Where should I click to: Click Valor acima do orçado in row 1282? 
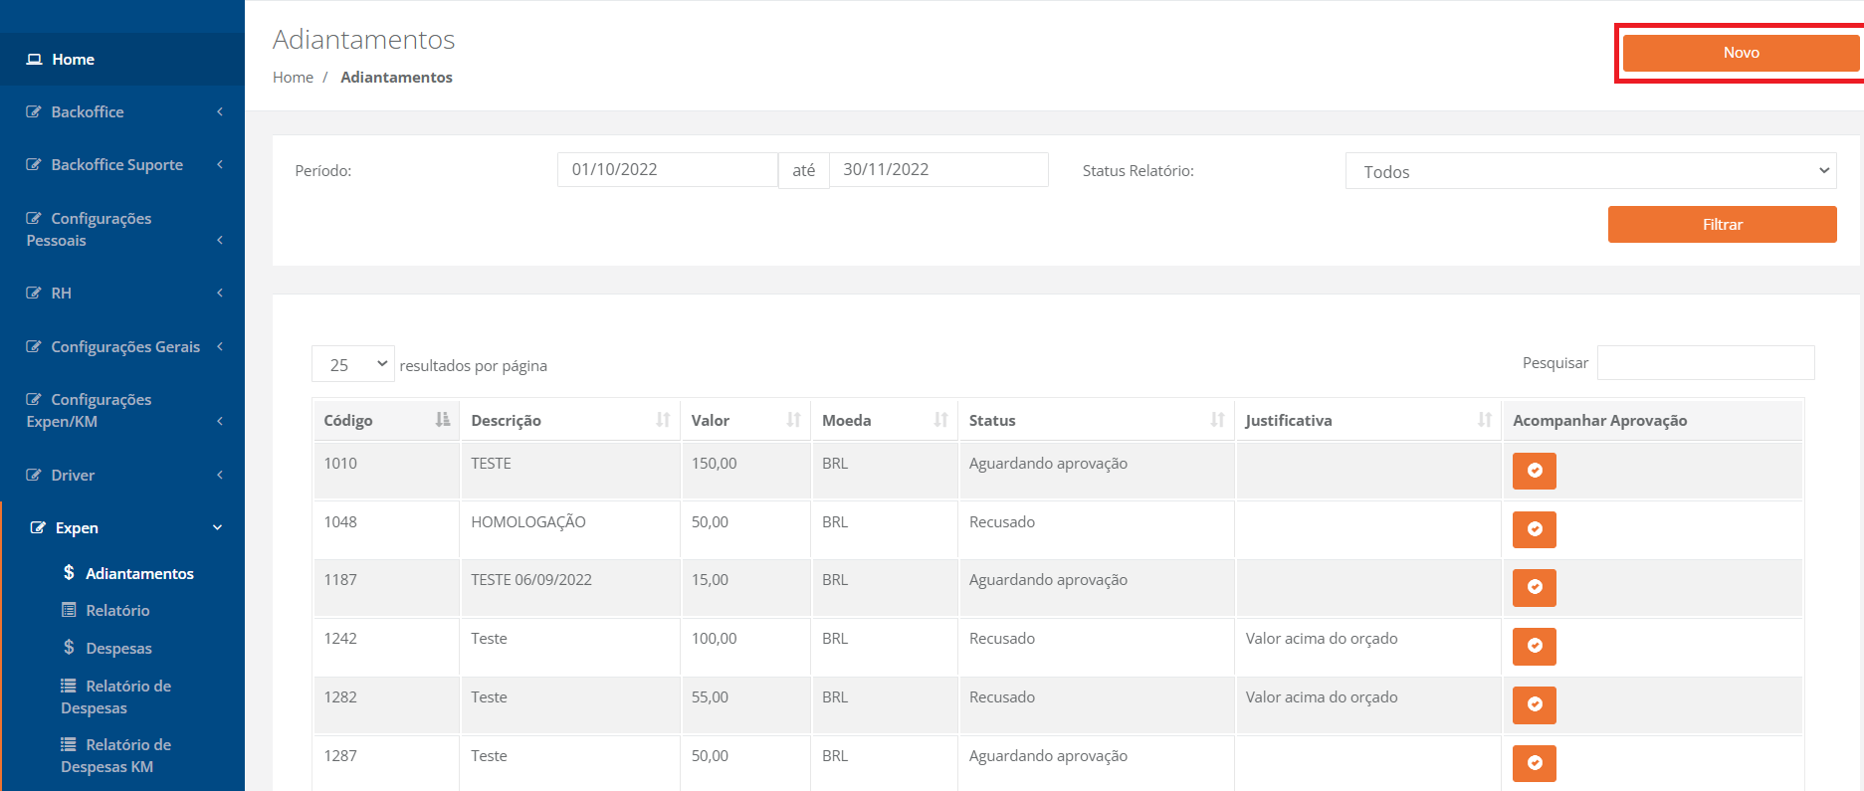1322,697
